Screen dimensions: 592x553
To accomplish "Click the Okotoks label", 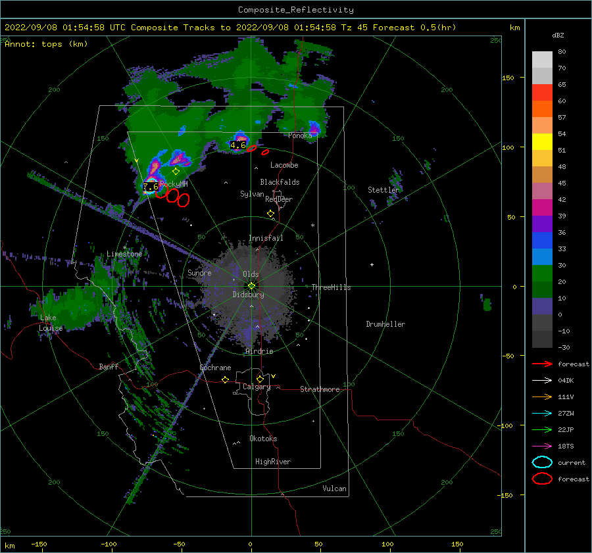I will click(x=263, y=439).
